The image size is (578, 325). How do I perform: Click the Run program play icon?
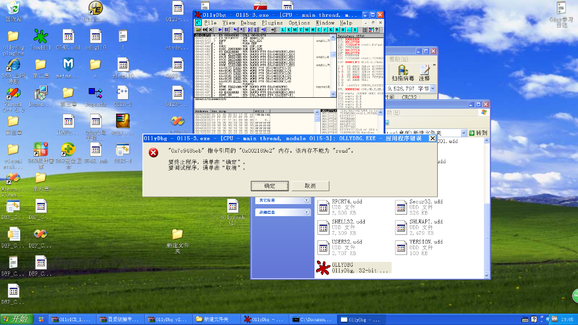[x=220, y=30]
